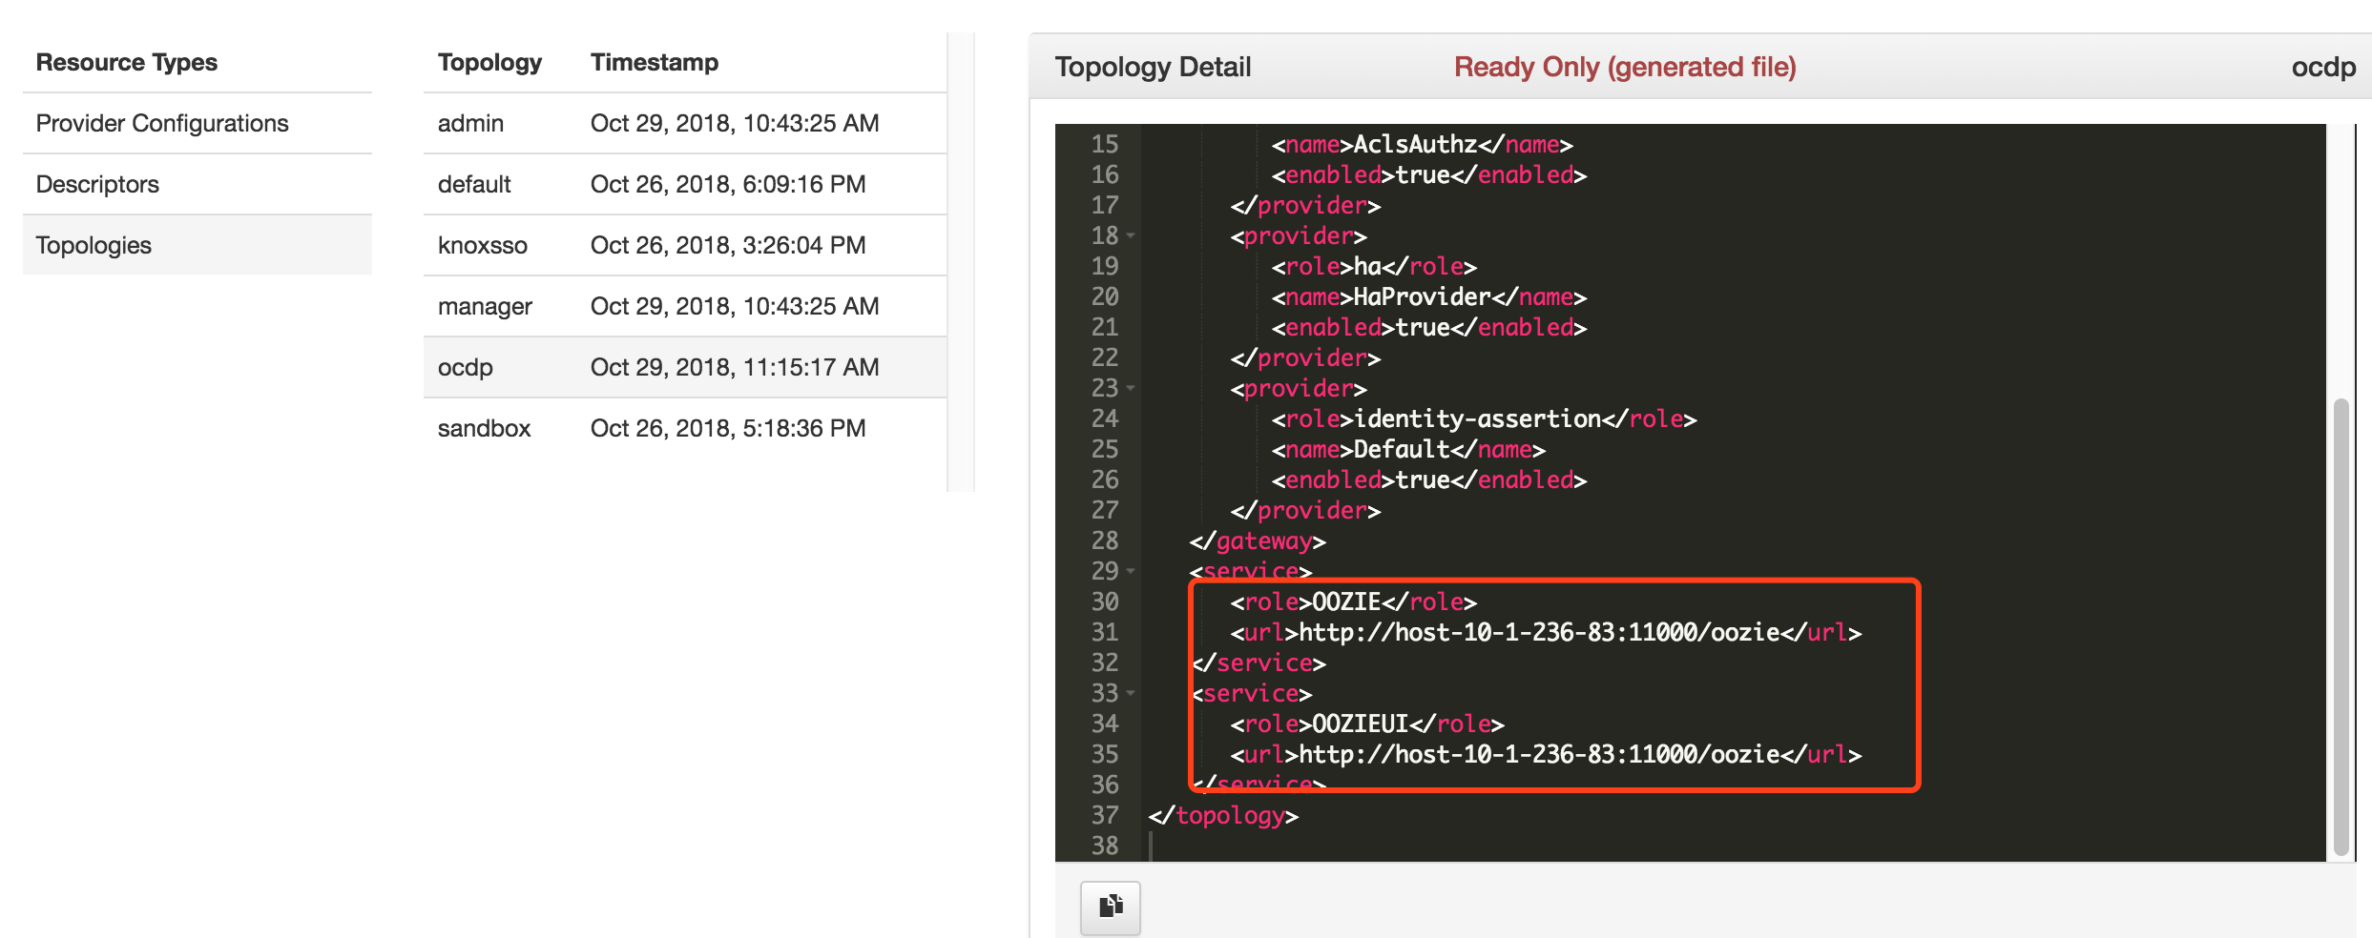Click the Topology Detail panel title

[x=1153, y=67]
